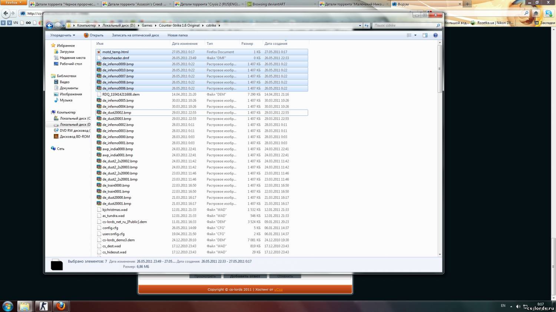The image size is (556, 312).
Task: Select userconfig.cfg file
Action: (202, 234)
